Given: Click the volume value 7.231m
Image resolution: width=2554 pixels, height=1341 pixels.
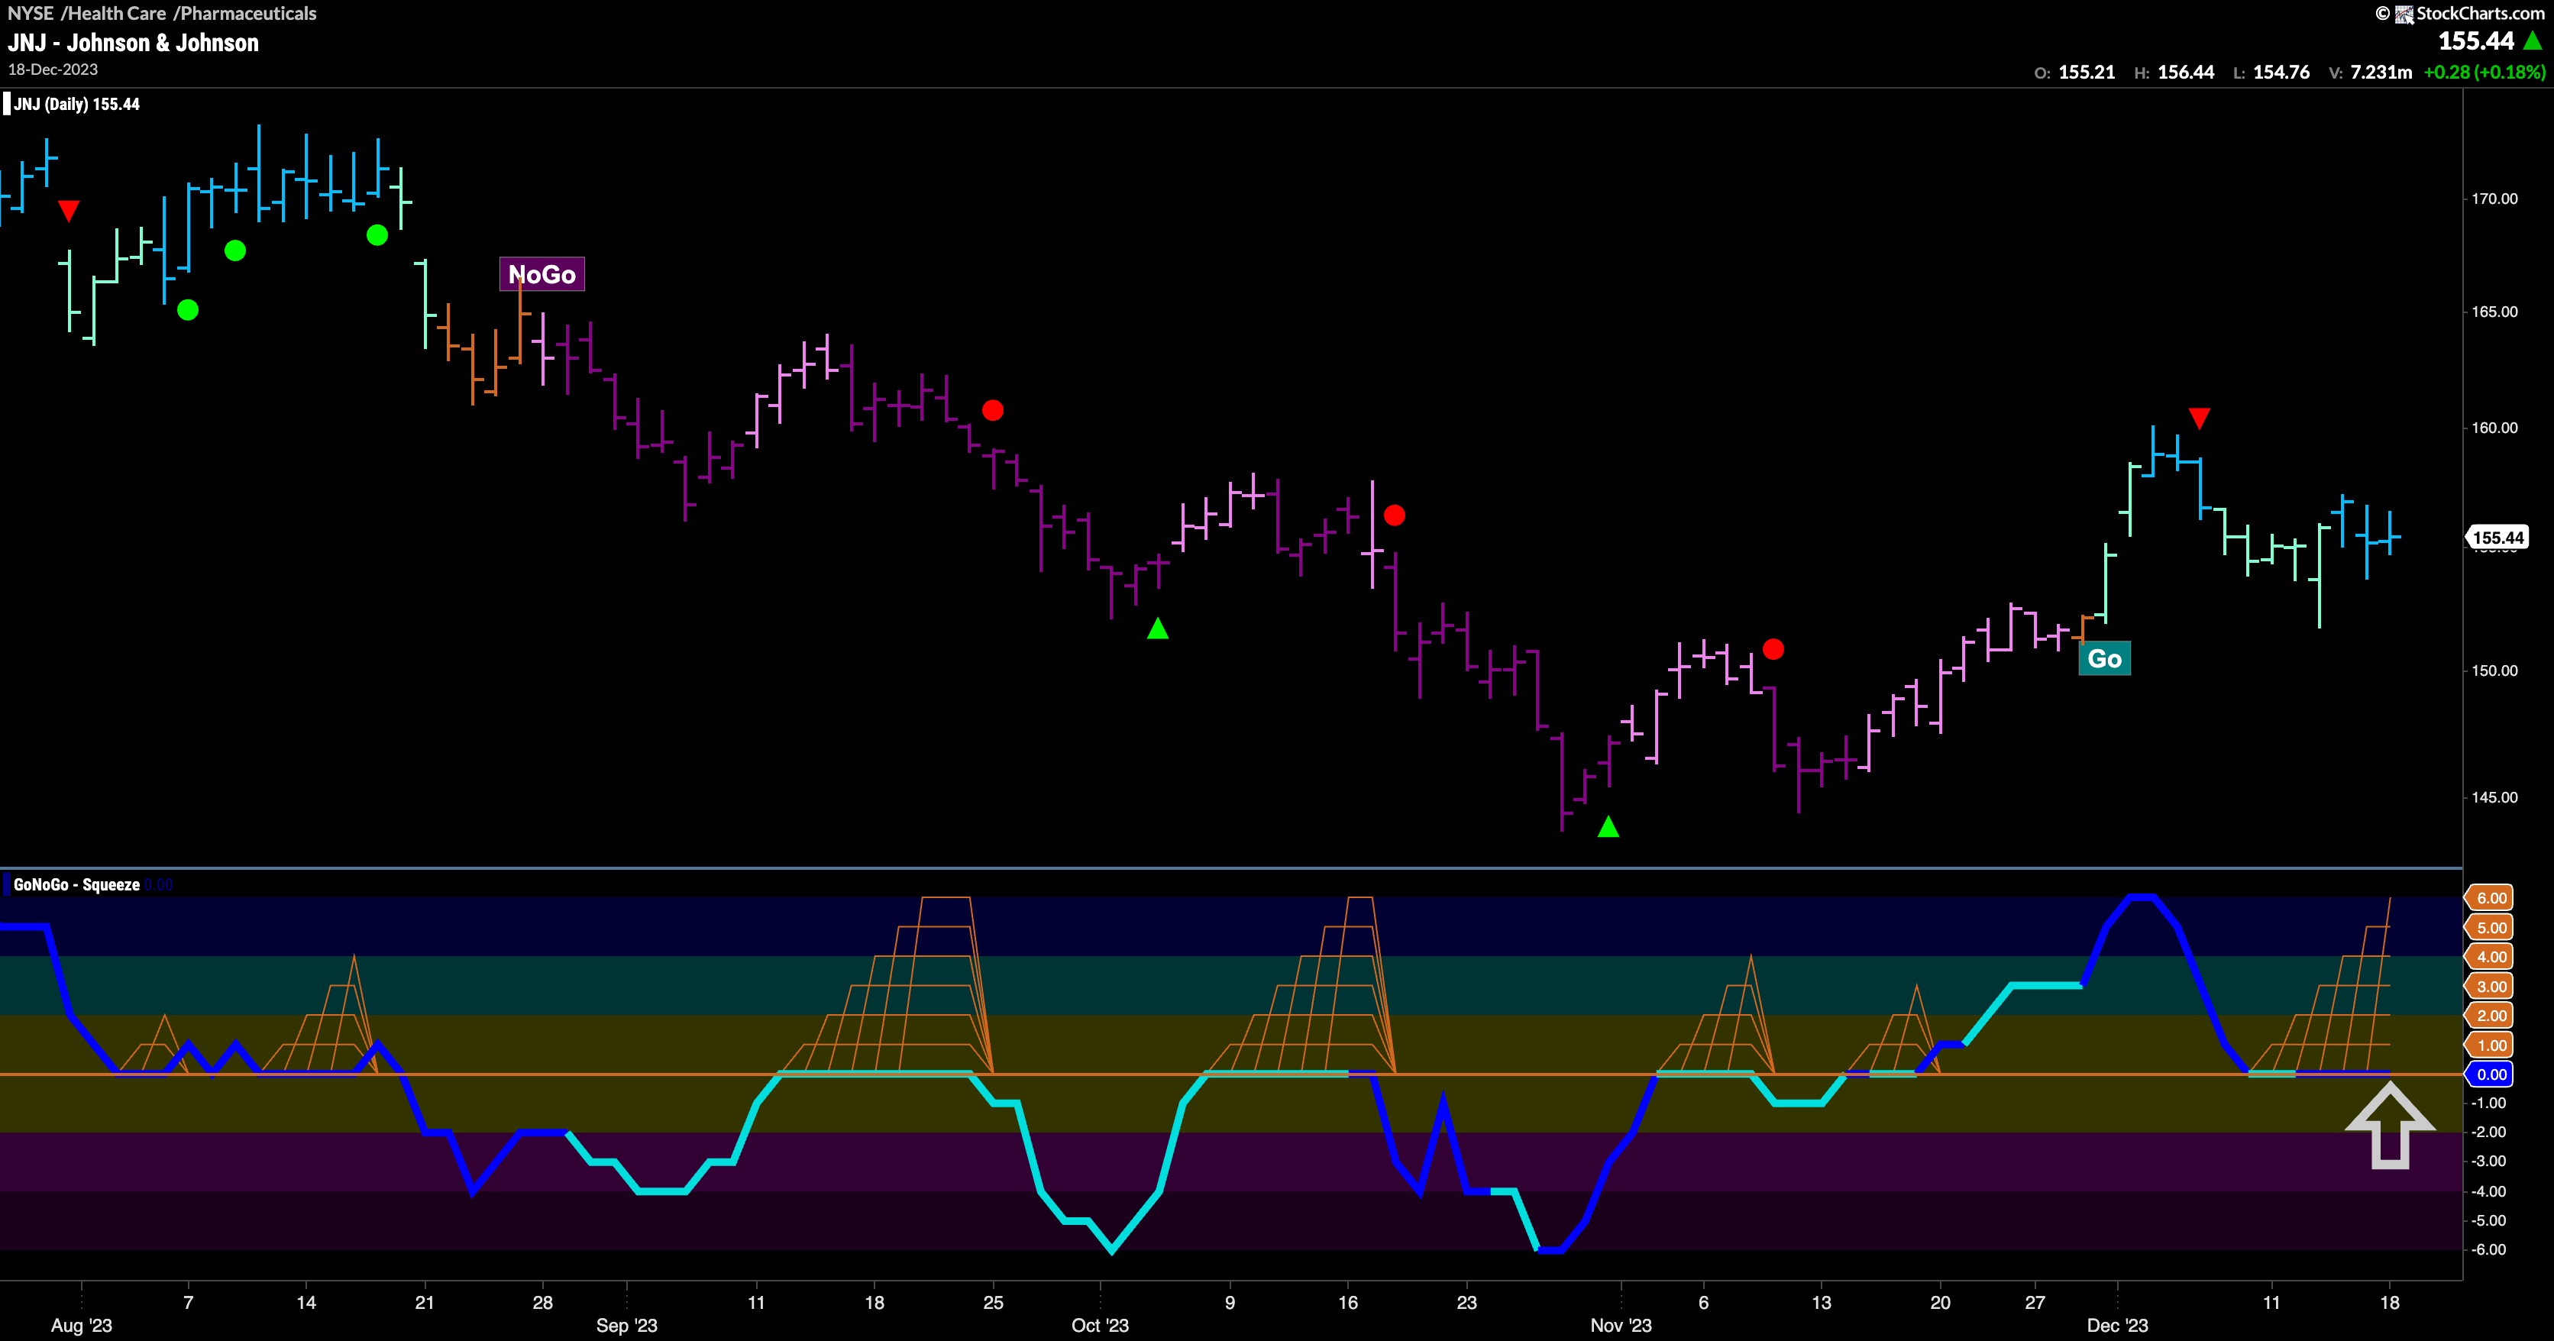Looking at the screenshot, I should point(2381,73).
